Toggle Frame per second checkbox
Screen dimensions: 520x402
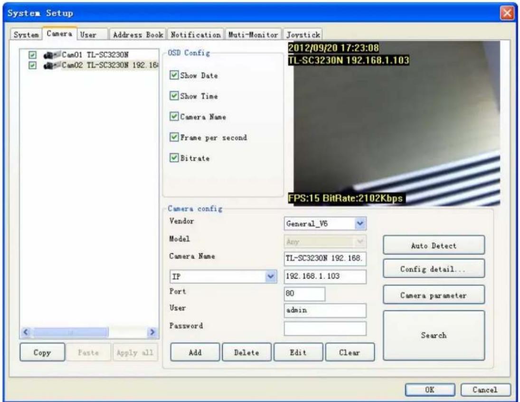(174, 137)
